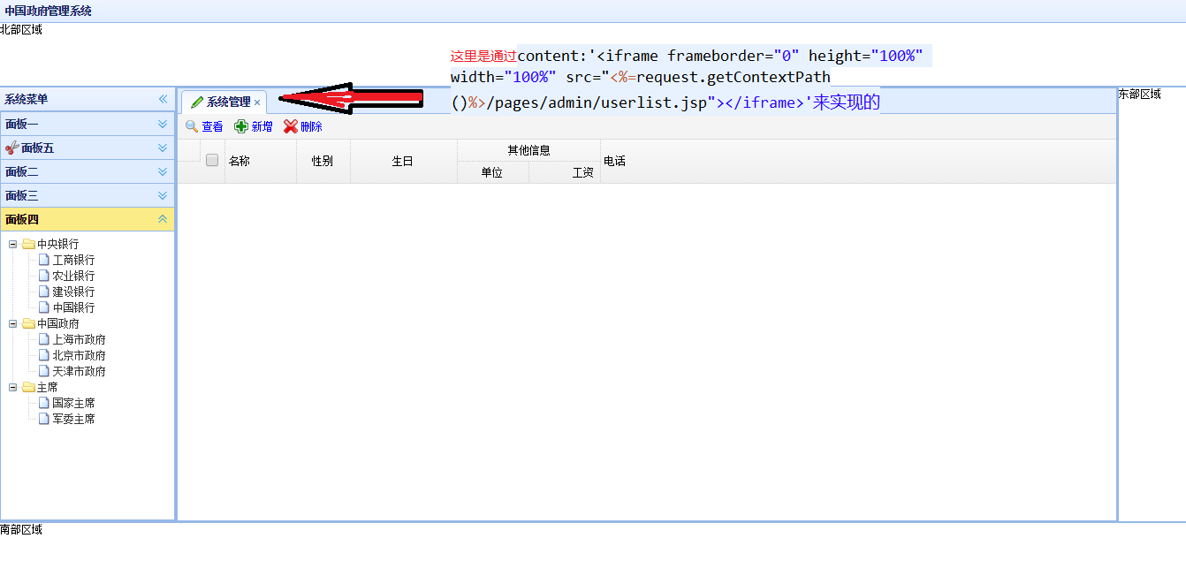This screenshot has height=561, width=1186.
Task: Open the 面板三 accordion header
Action: tap(87, 195)
